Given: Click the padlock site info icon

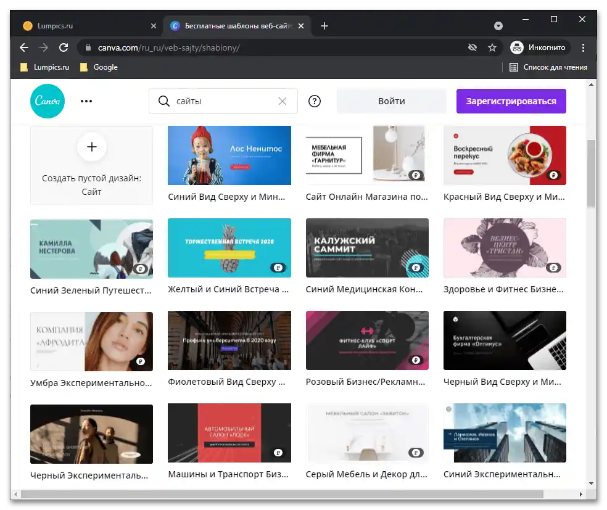Looking at the screenshot, I should pos(88,47).
